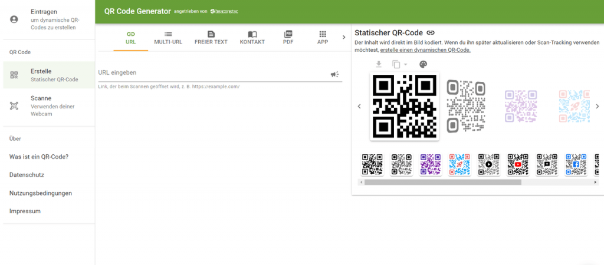
Task: Click the template strip horizontal scrollbar
Action: (x=443, y=183)
